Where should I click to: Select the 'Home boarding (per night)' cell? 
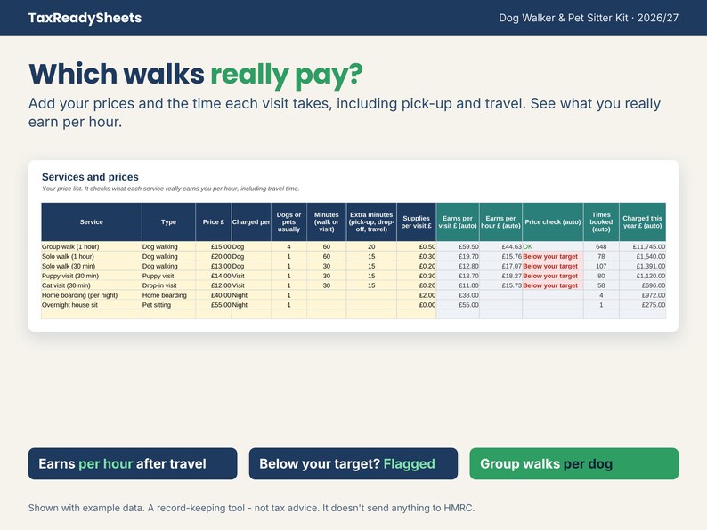pyautogui.click(x=92, y=295)
